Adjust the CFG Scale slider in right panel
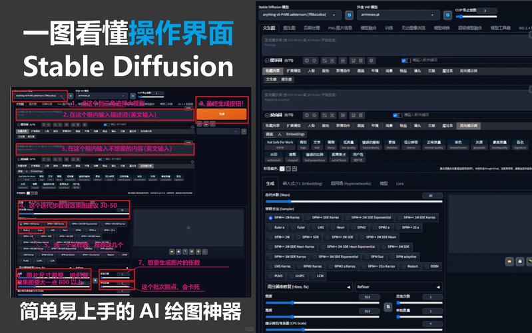This screenshot has width=532, height=333. point(354,330)
